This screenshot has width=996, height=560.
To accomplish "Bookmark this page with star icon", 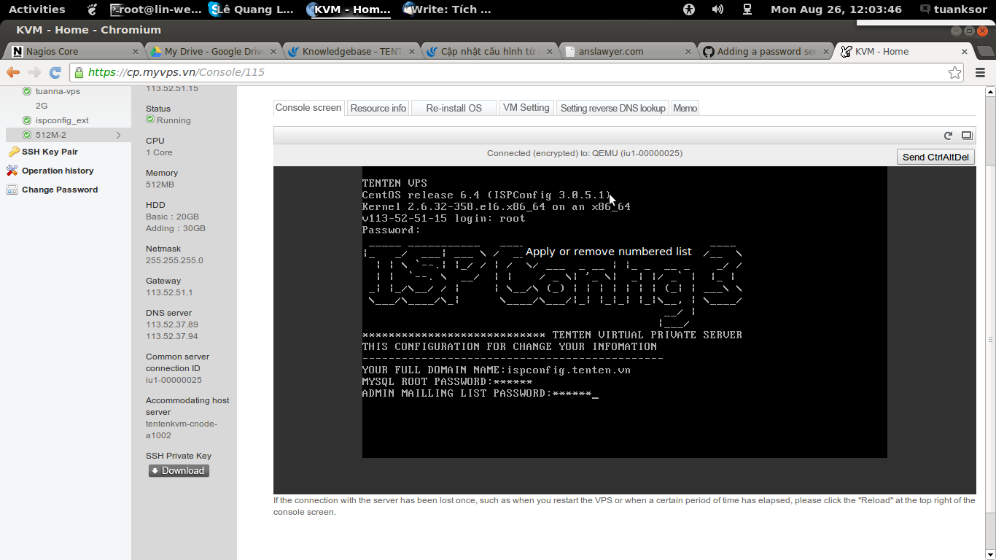I will pos(954,72).
